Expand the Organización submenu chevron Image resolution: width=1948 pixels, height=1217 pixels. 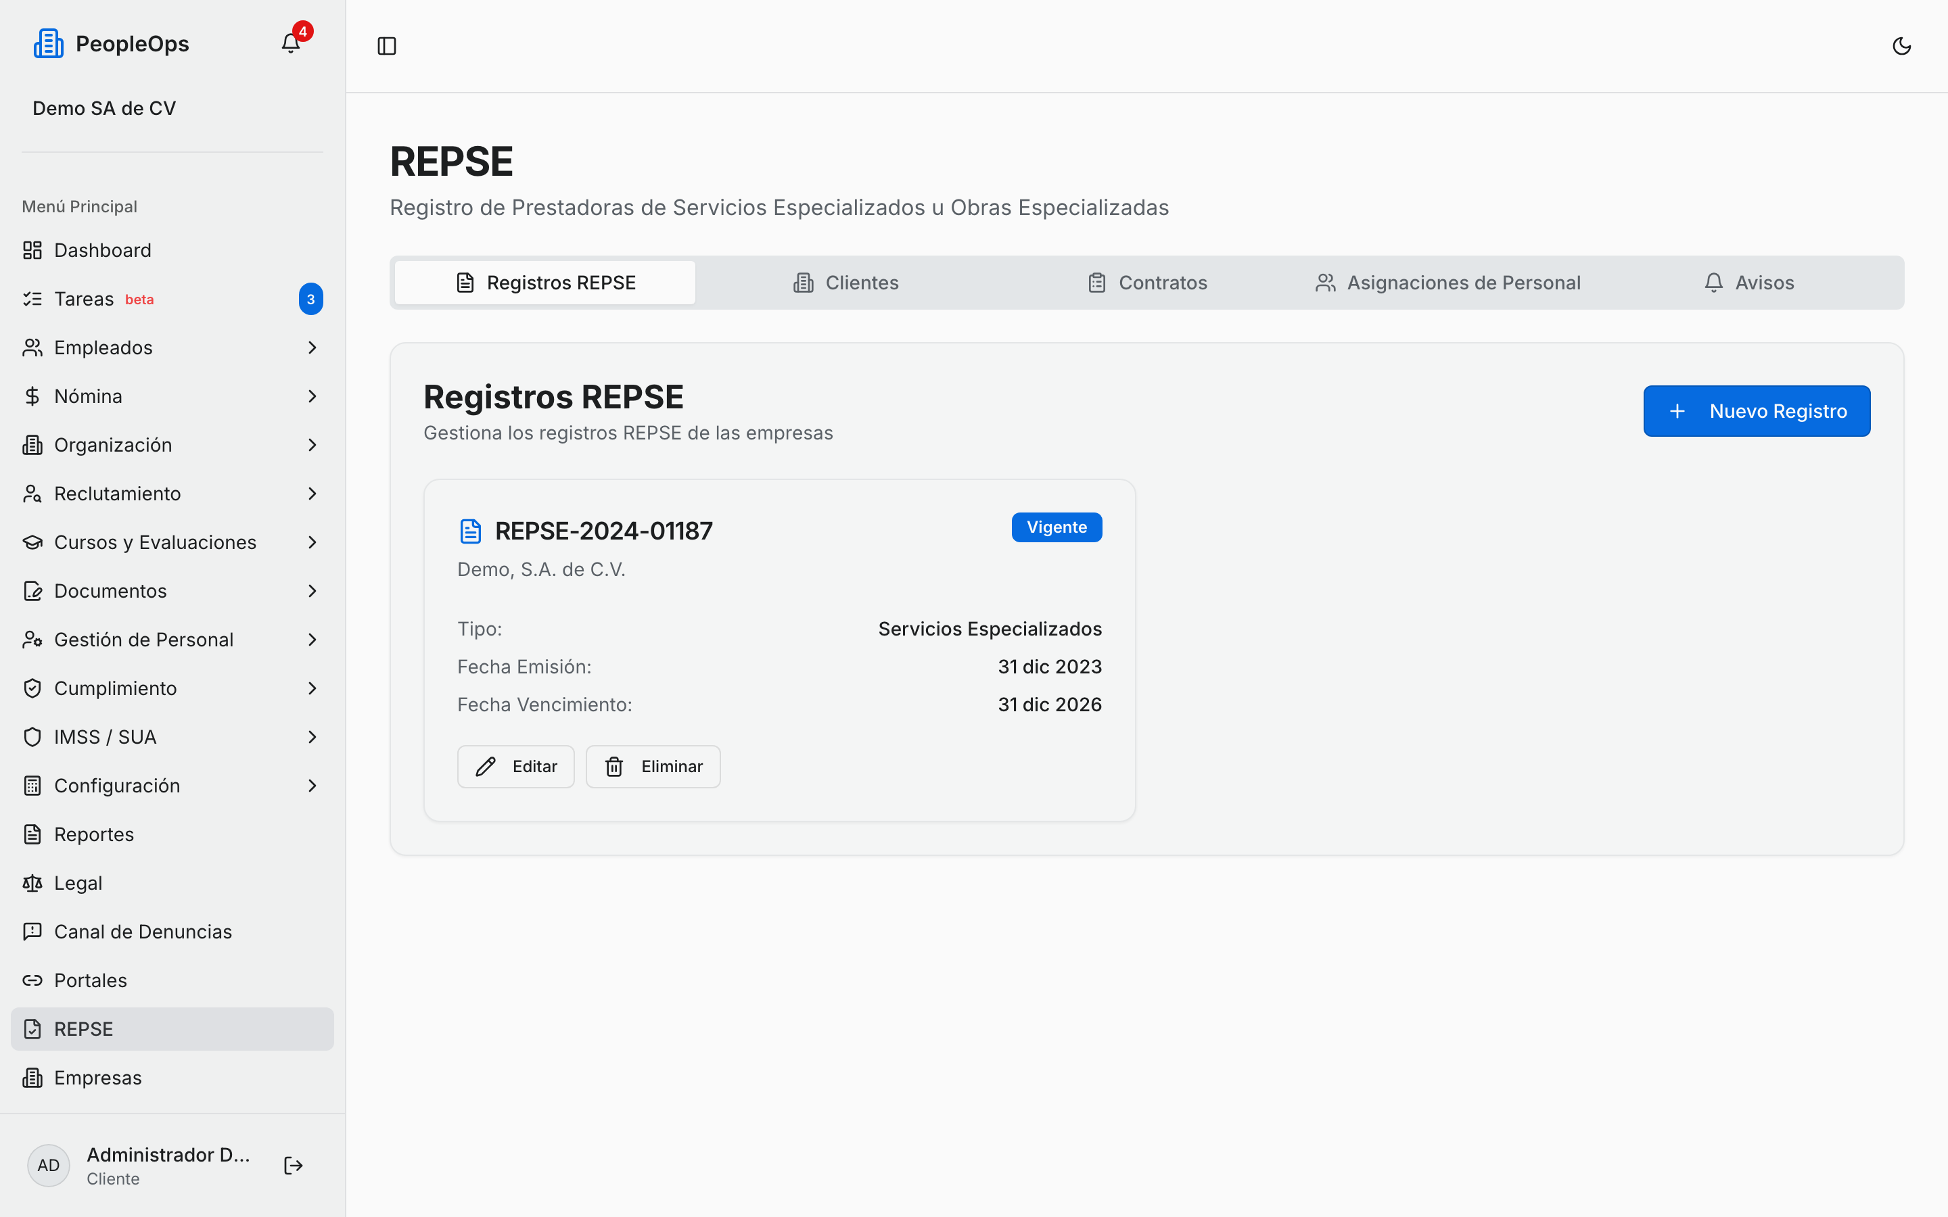(x=312, y=445)
